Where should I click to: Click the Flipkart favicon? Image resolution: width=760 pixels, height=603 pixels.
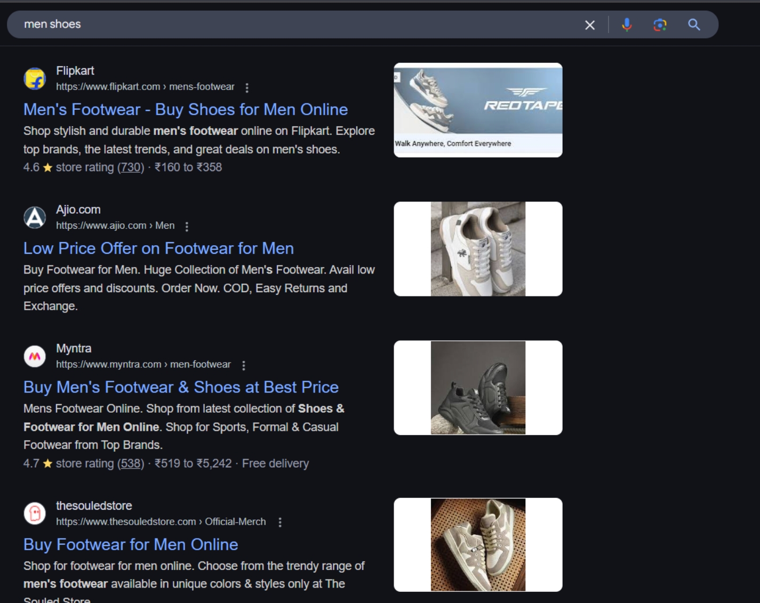35,79
